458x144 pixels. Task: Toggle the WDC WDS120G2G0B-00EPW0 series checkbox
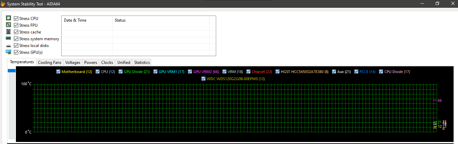[203, 78]
